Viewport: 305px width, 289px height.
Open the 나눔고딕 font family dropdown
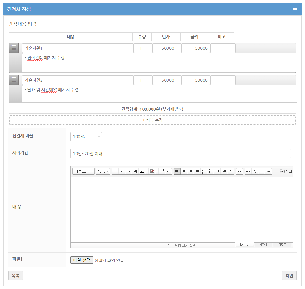pyautogui.click(x=83, y=171)
